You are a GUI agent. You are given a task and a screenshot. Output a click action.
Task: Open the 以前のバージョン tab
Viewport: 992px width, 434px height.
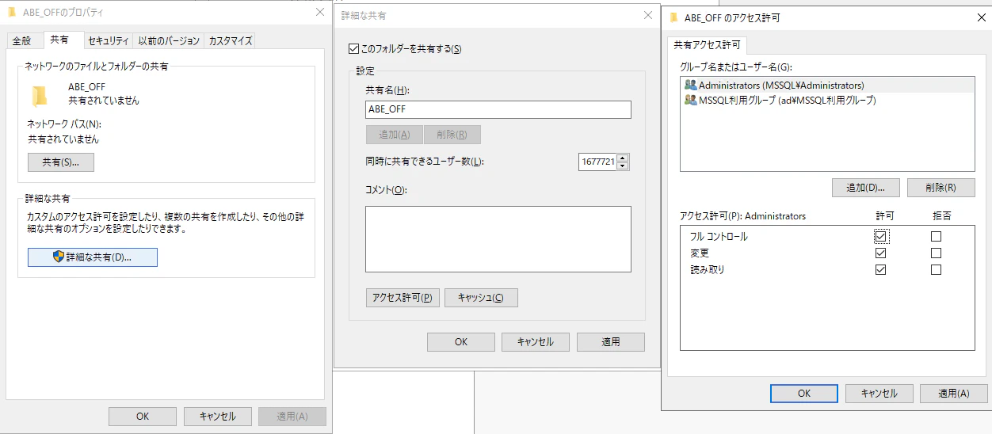pos(169,41)
